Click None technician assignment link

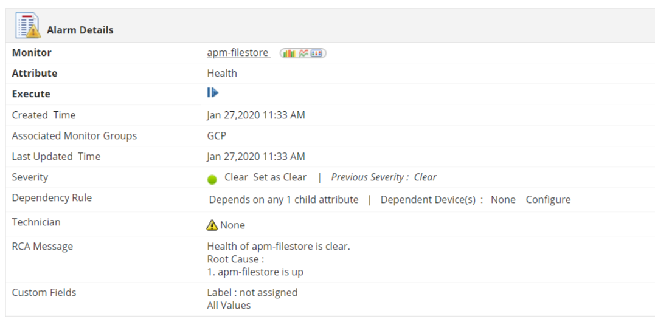pos(232,225)
